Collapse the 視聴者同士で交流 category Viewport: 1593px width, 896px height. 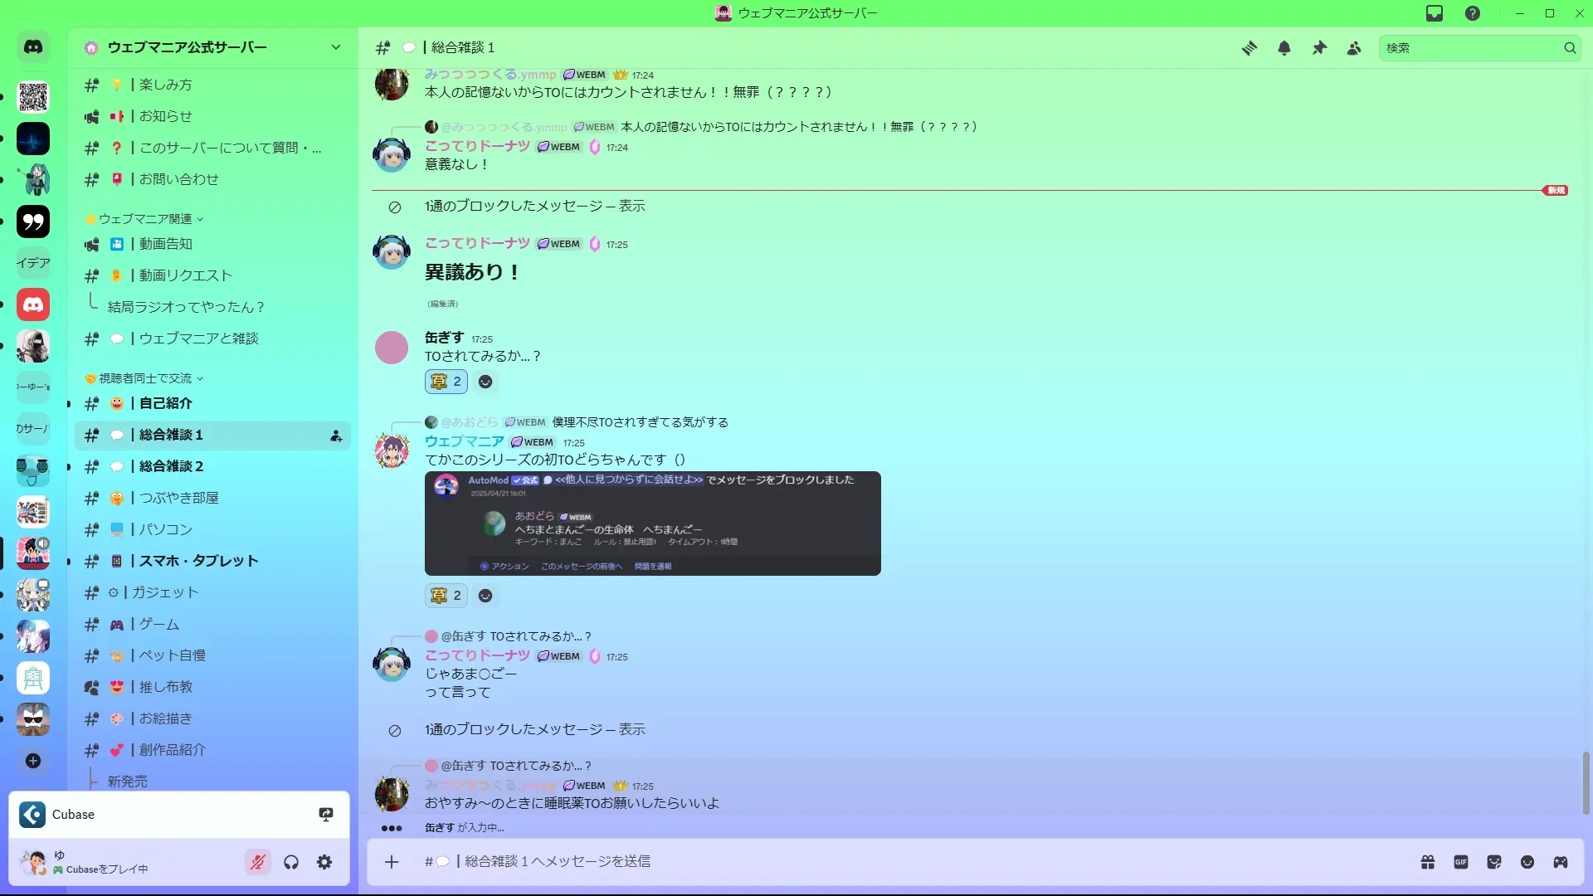tap(145, 378)
